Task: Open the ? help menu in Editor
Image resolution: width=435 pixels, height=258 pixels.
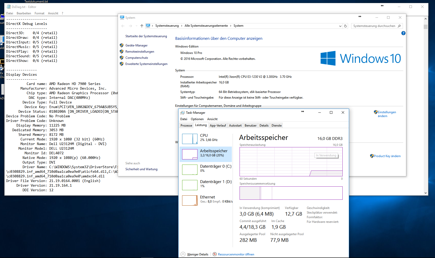Action: [62, 13]
